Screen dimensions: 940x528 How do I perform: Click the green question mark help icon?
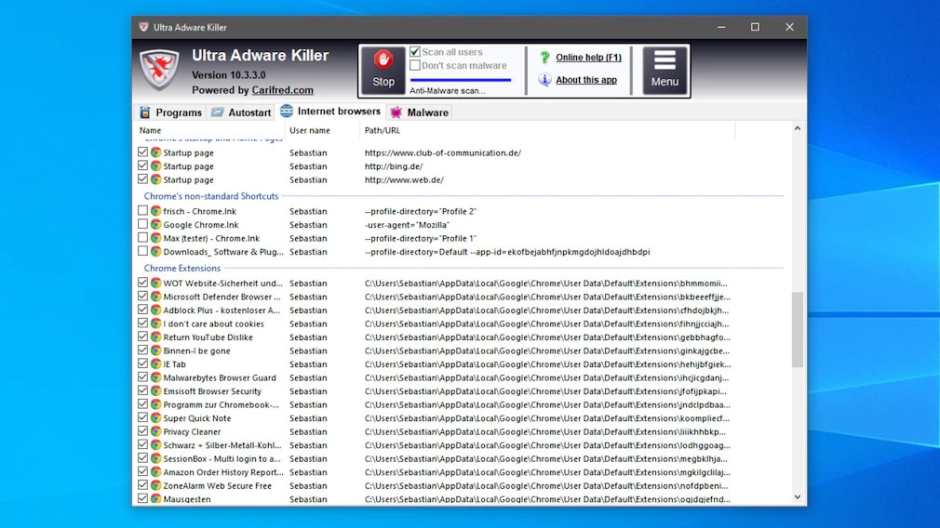coord(544,58)
